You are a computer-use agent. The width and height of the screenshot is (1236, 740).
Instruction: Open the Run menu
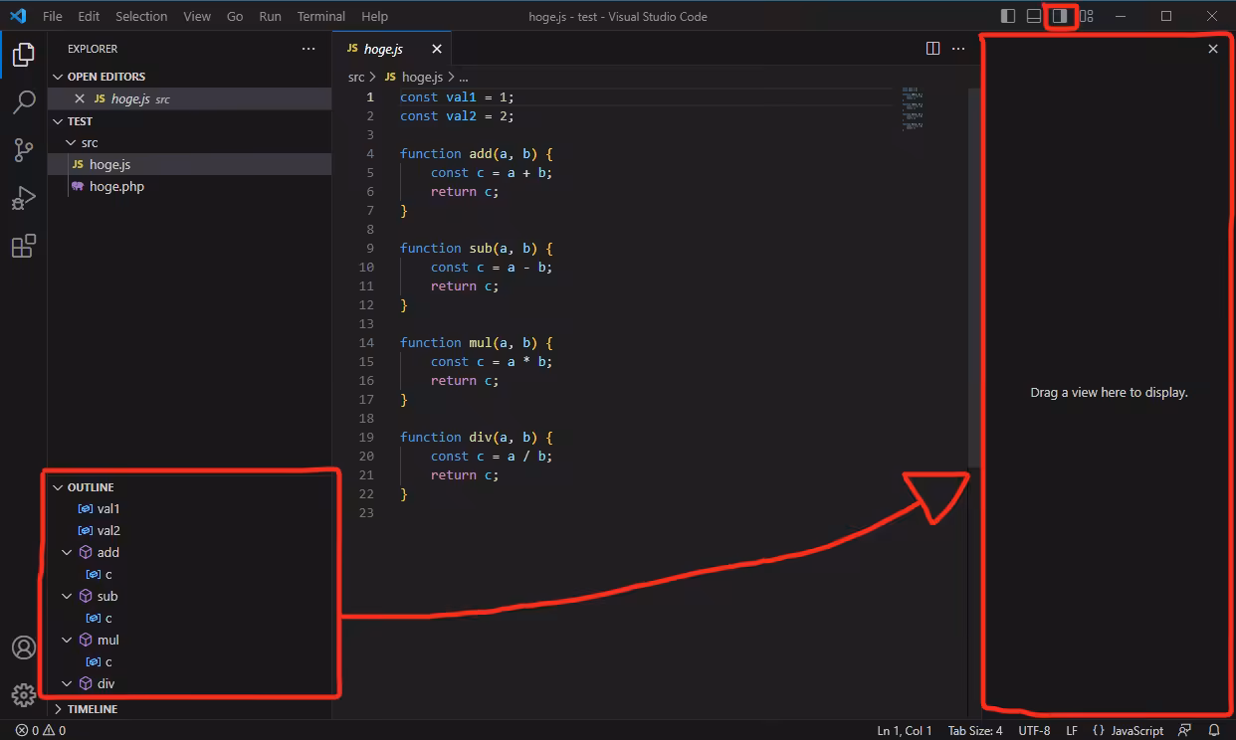(x=270, y=16)
